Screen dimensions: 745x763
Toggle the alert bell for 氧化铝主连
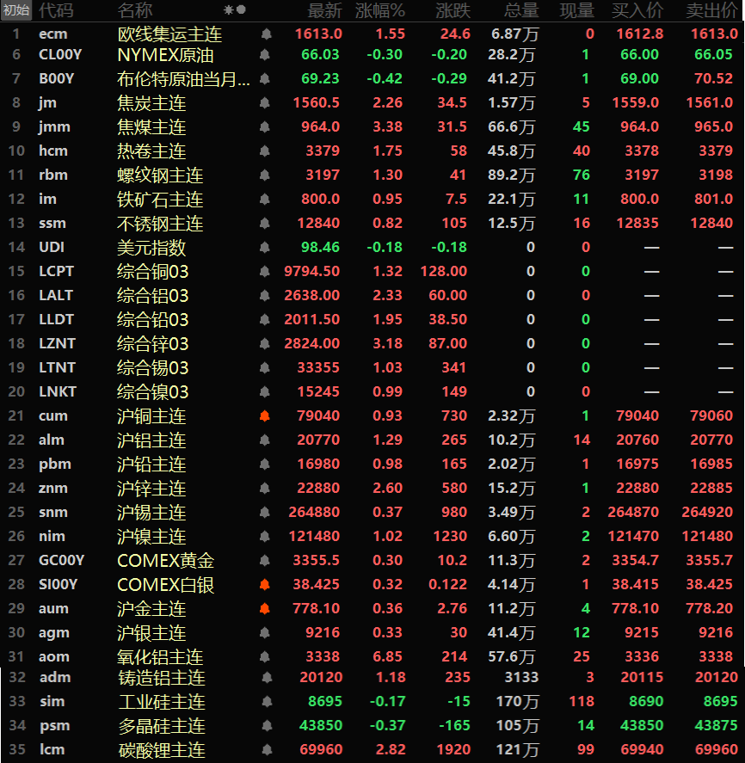coord(265,657)
